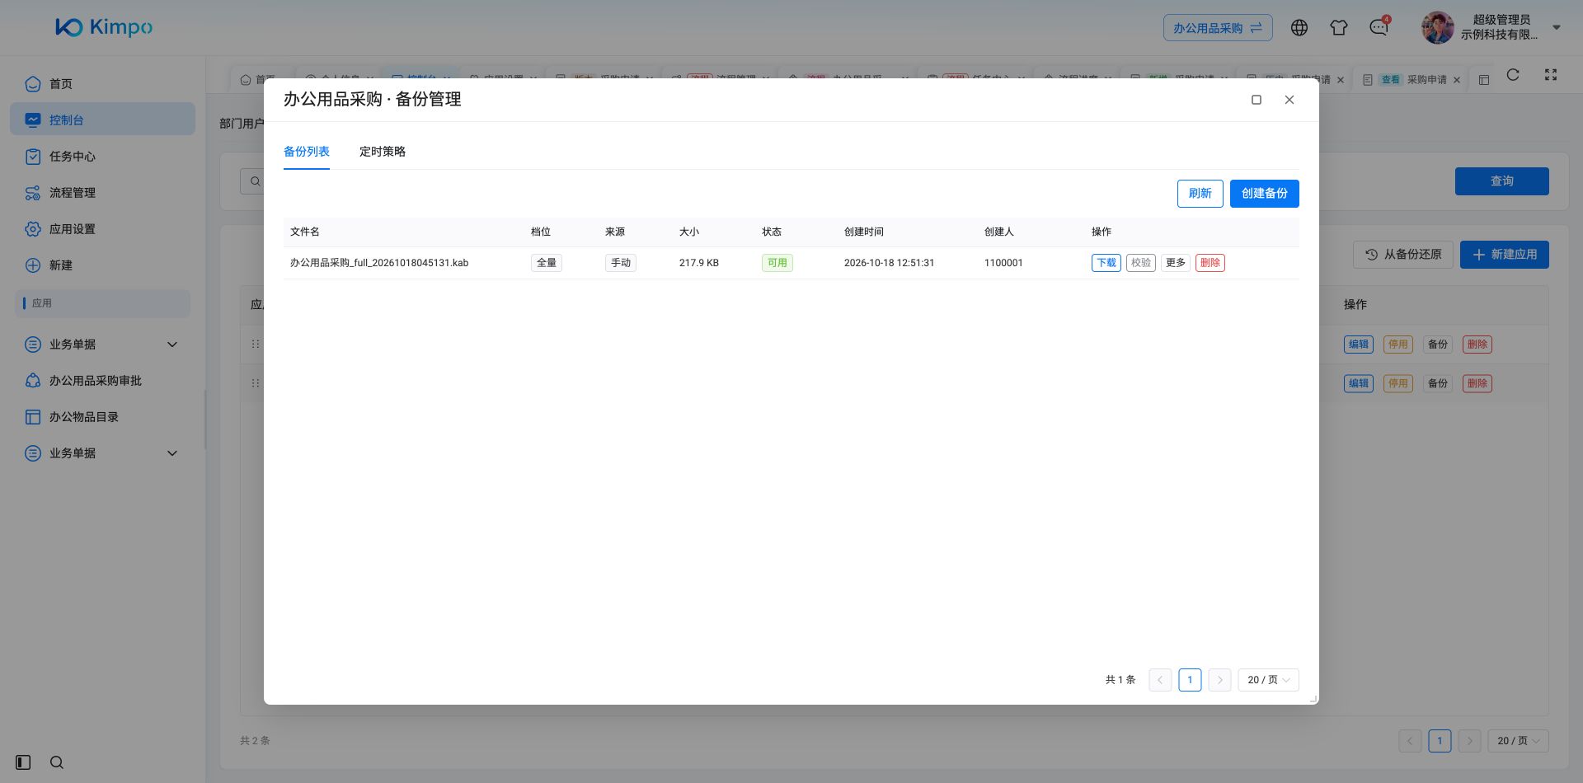
Task: Click the 刷新 button
Action: click(1200, 194)
